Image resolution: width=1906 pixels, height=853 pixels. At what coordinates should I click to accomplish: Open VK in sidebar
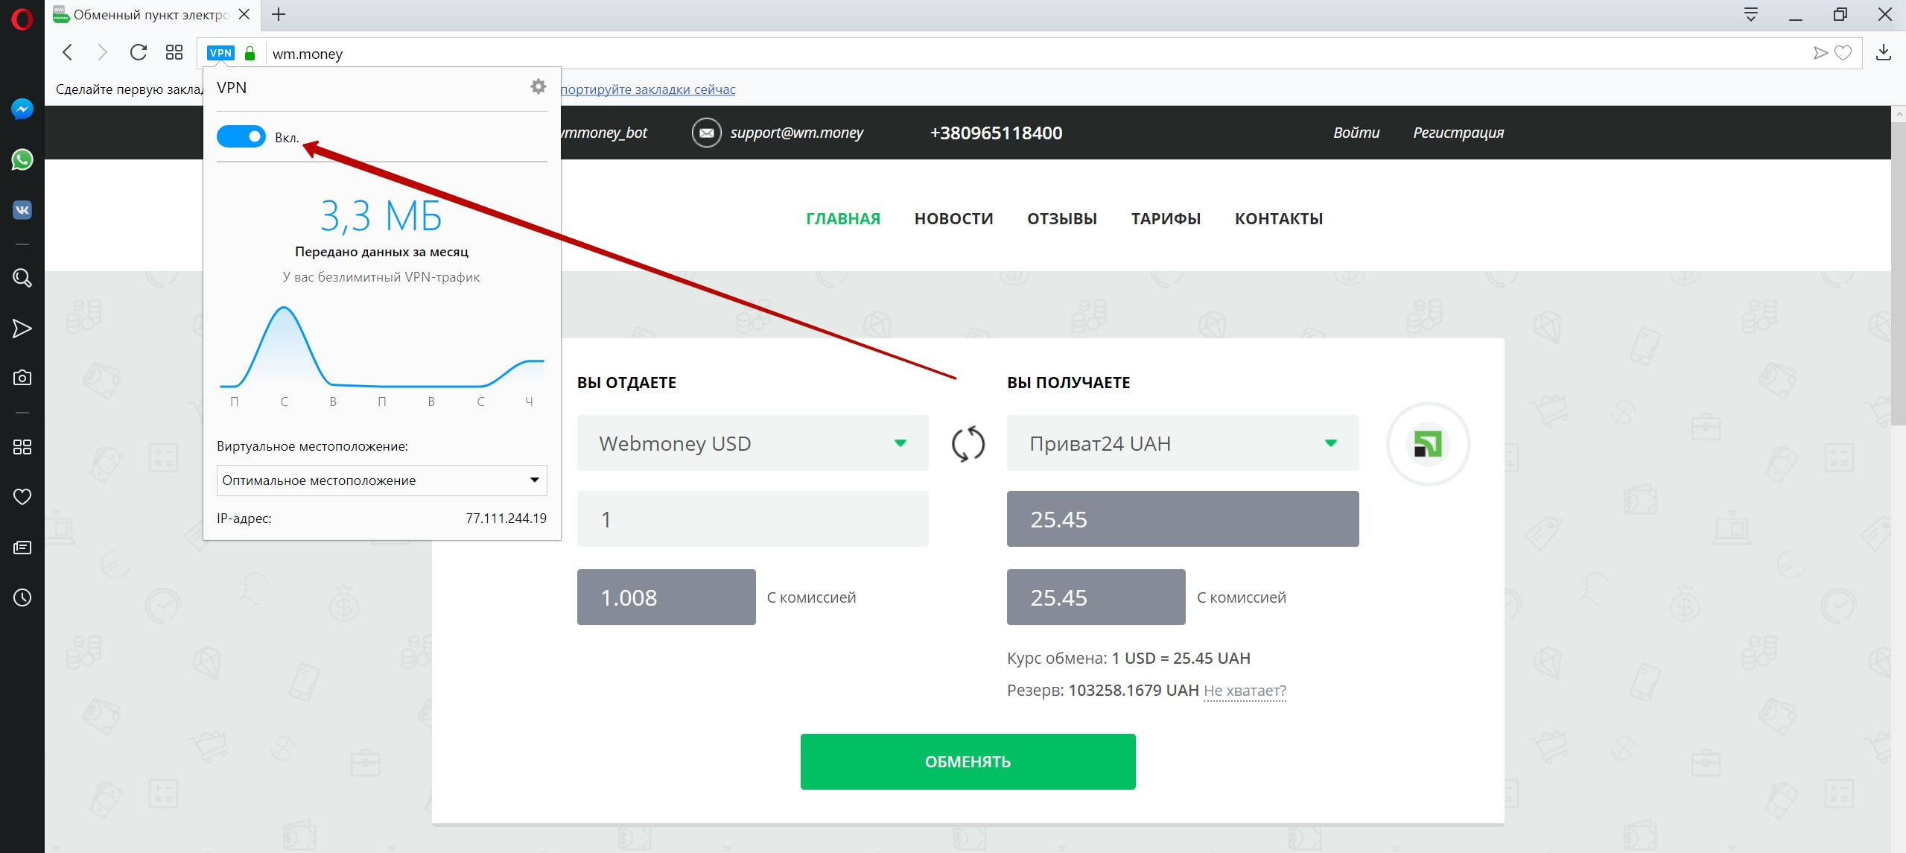coord(22,210)
